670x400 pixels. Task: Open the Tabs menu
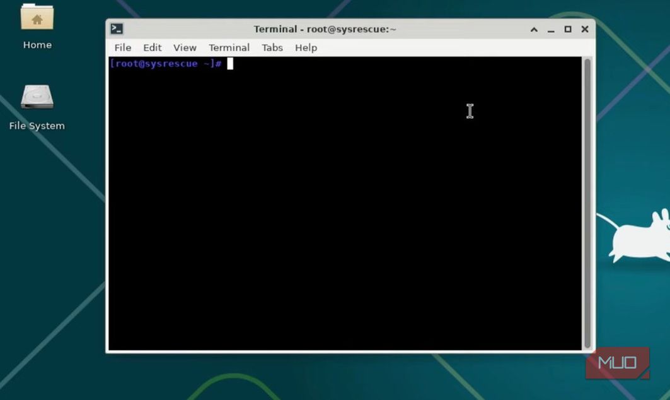click(272, 47)
